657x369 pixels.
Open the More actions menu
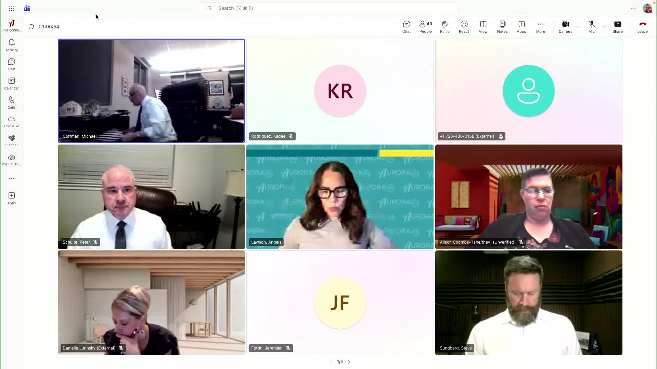coord(540,27)
